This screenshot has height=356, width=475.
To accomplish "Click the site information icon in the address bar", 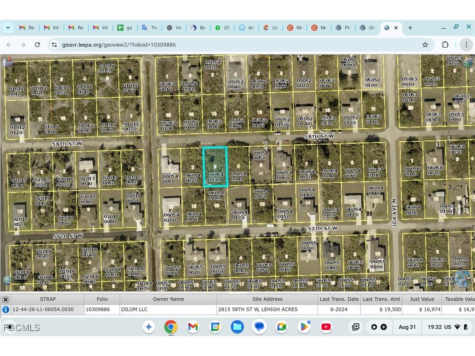I will tap(54, 45).
